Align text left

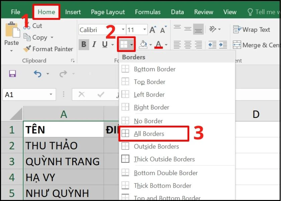click(177, 44)
